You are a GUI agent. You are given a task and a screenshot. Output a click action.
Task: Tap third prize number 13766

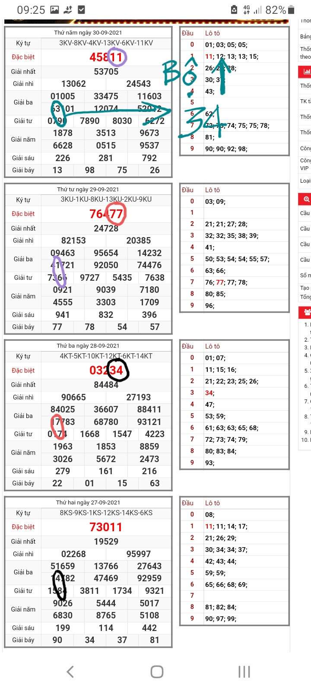click(x=106, y=566)
